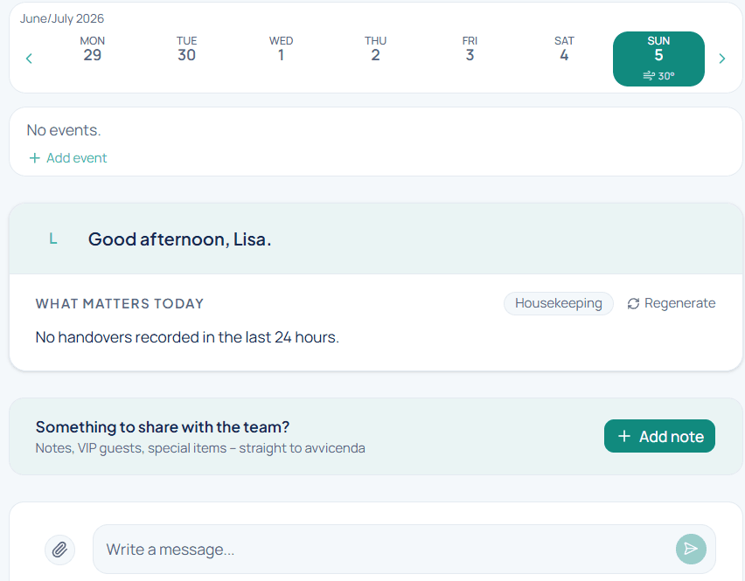The width and height of the screenshot is (745, 581).
Task: Go to previous week with left chevron
Action: (29, 59)
